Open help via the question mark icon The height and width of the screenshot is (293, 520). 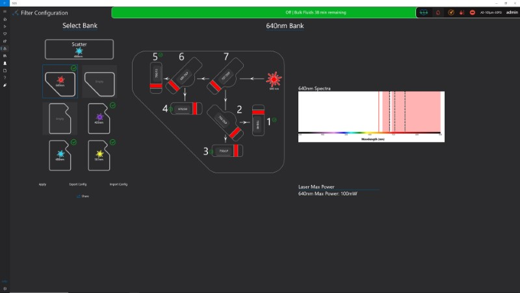[5, 77]
